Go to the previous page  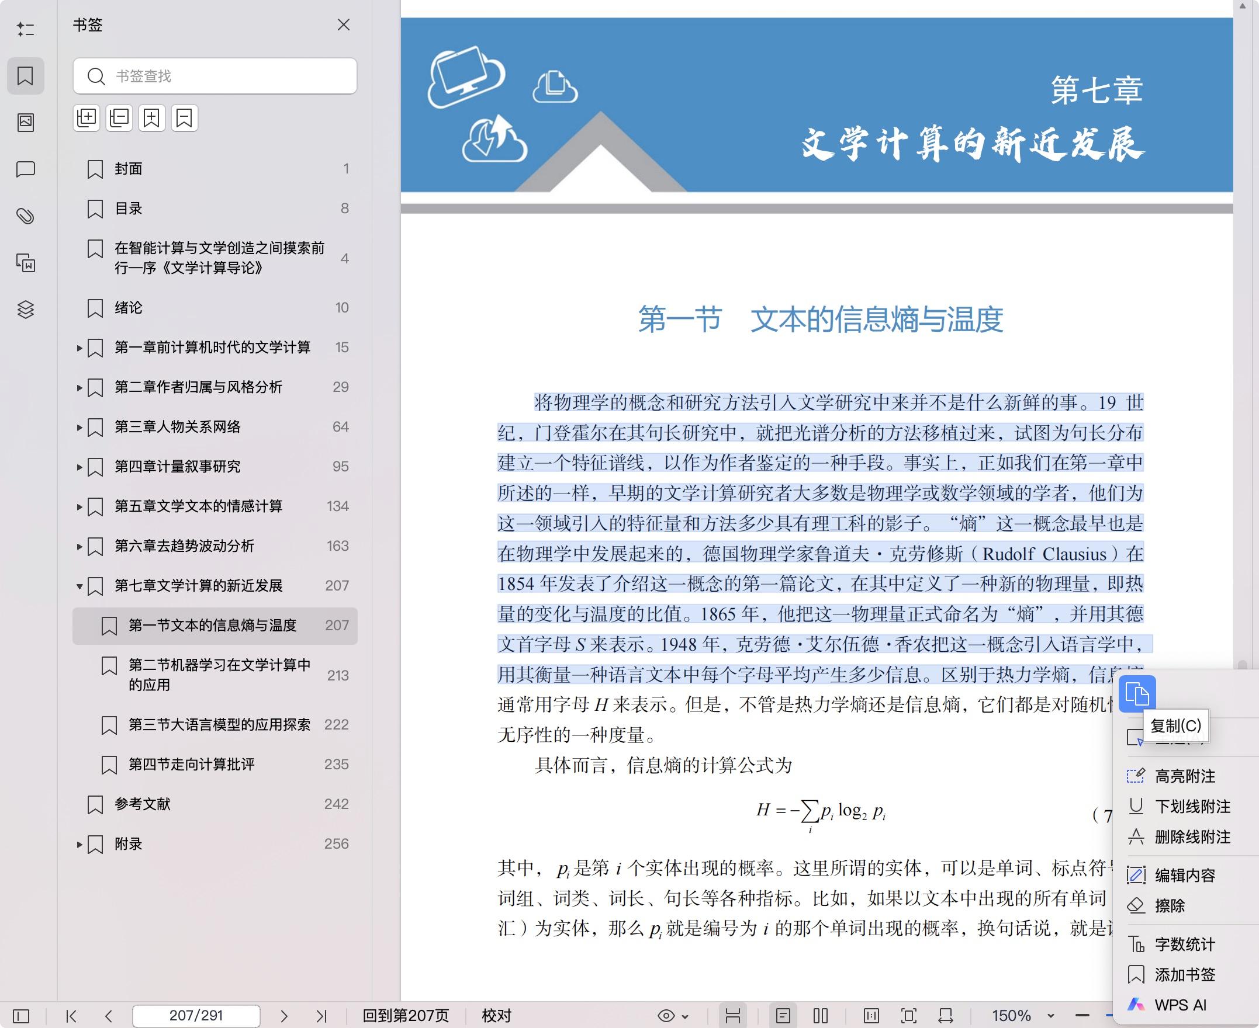pos(108,1016)
